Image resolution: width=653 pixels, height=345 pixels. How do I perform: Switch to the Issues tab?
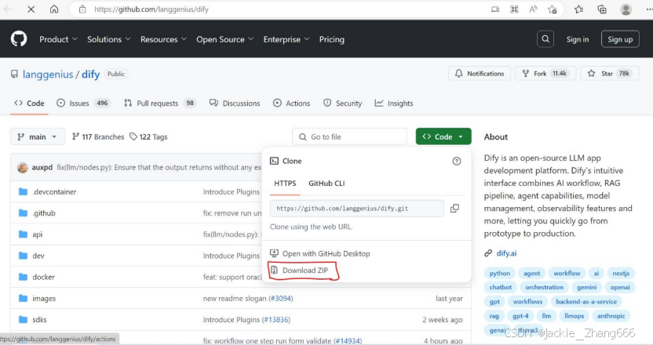[83, 103]
